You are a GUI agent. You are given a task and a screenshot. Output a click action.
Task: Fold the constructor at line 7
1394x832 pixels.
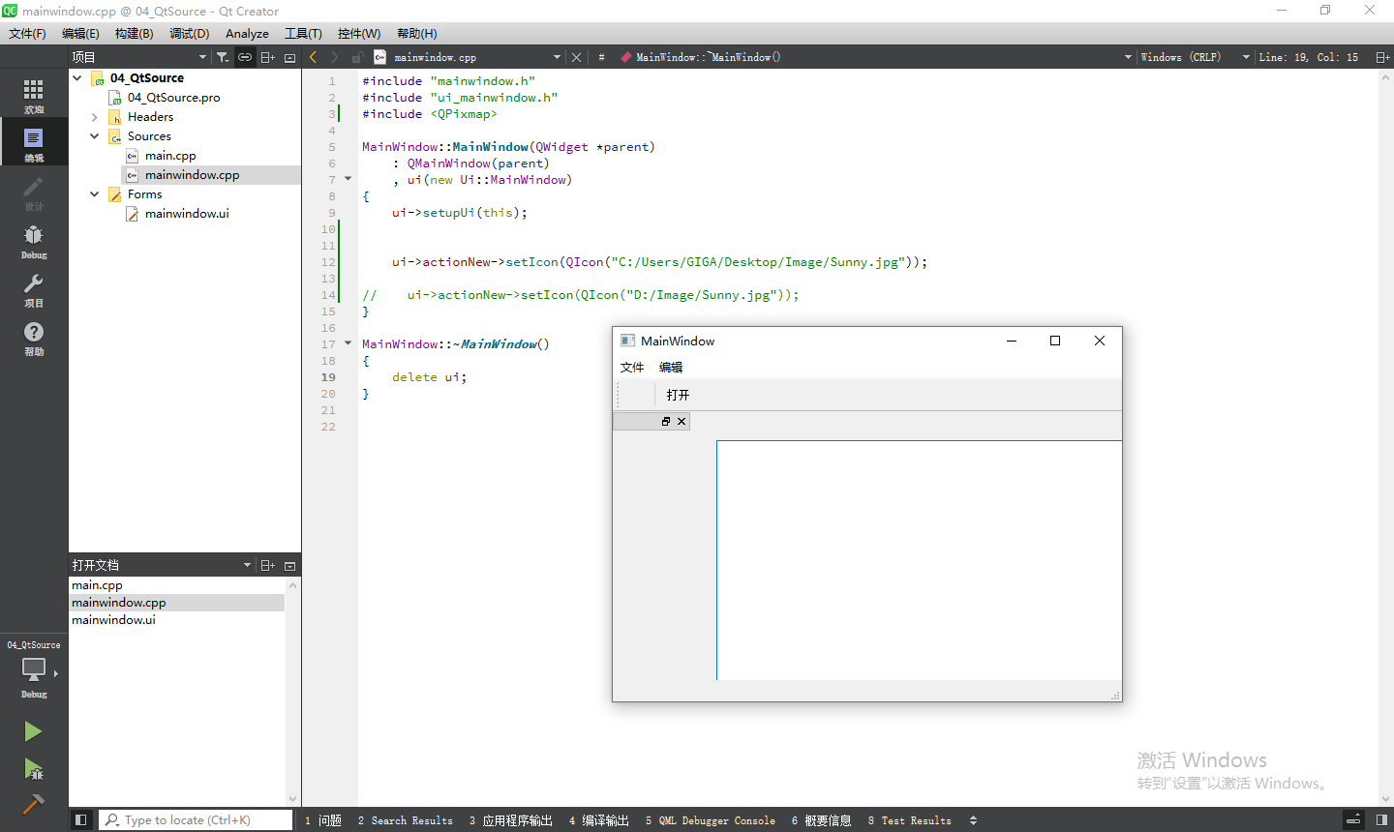tap(348, 179)
